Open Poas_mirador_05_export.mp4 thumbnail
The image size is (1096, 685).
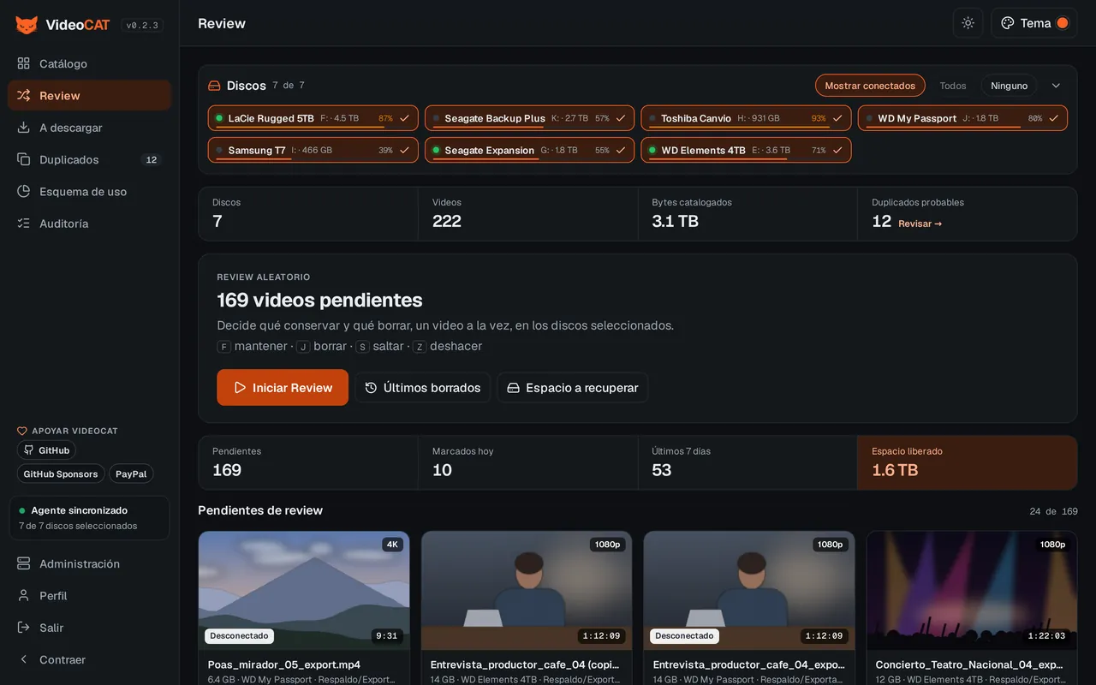[x=304, y=591]
